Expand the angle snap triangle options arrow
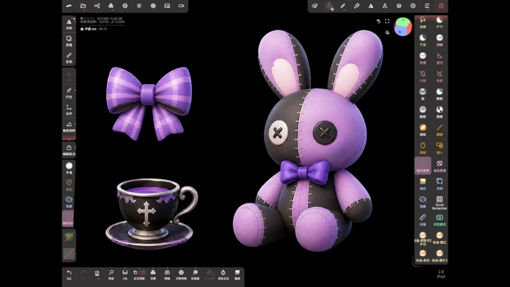 (x=75, y=124)
